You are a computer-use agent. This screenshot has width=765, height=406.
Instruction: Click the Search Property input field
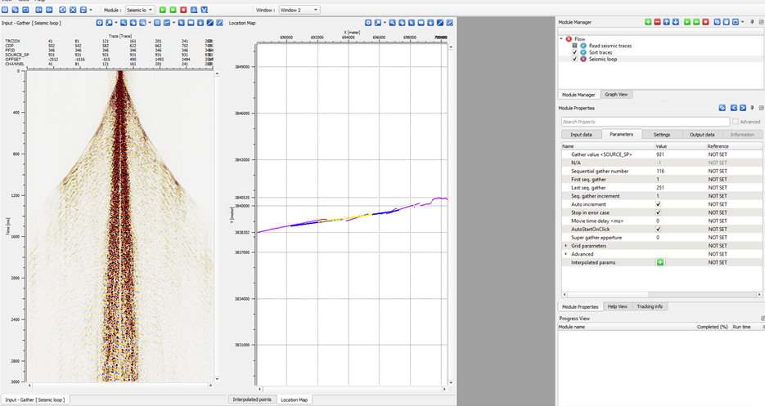[x=644, y=122]
